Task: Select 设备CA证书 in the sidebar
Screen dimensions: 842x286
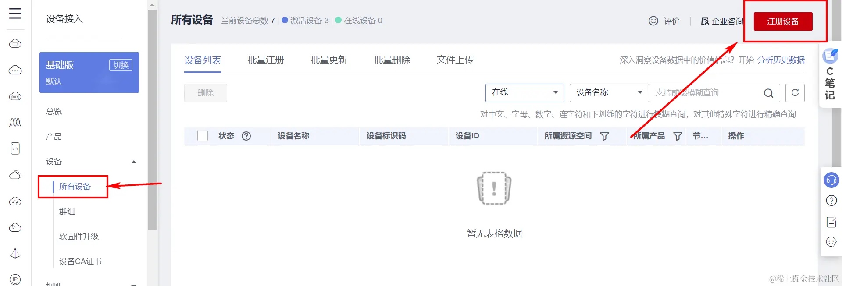Action: 80,261
